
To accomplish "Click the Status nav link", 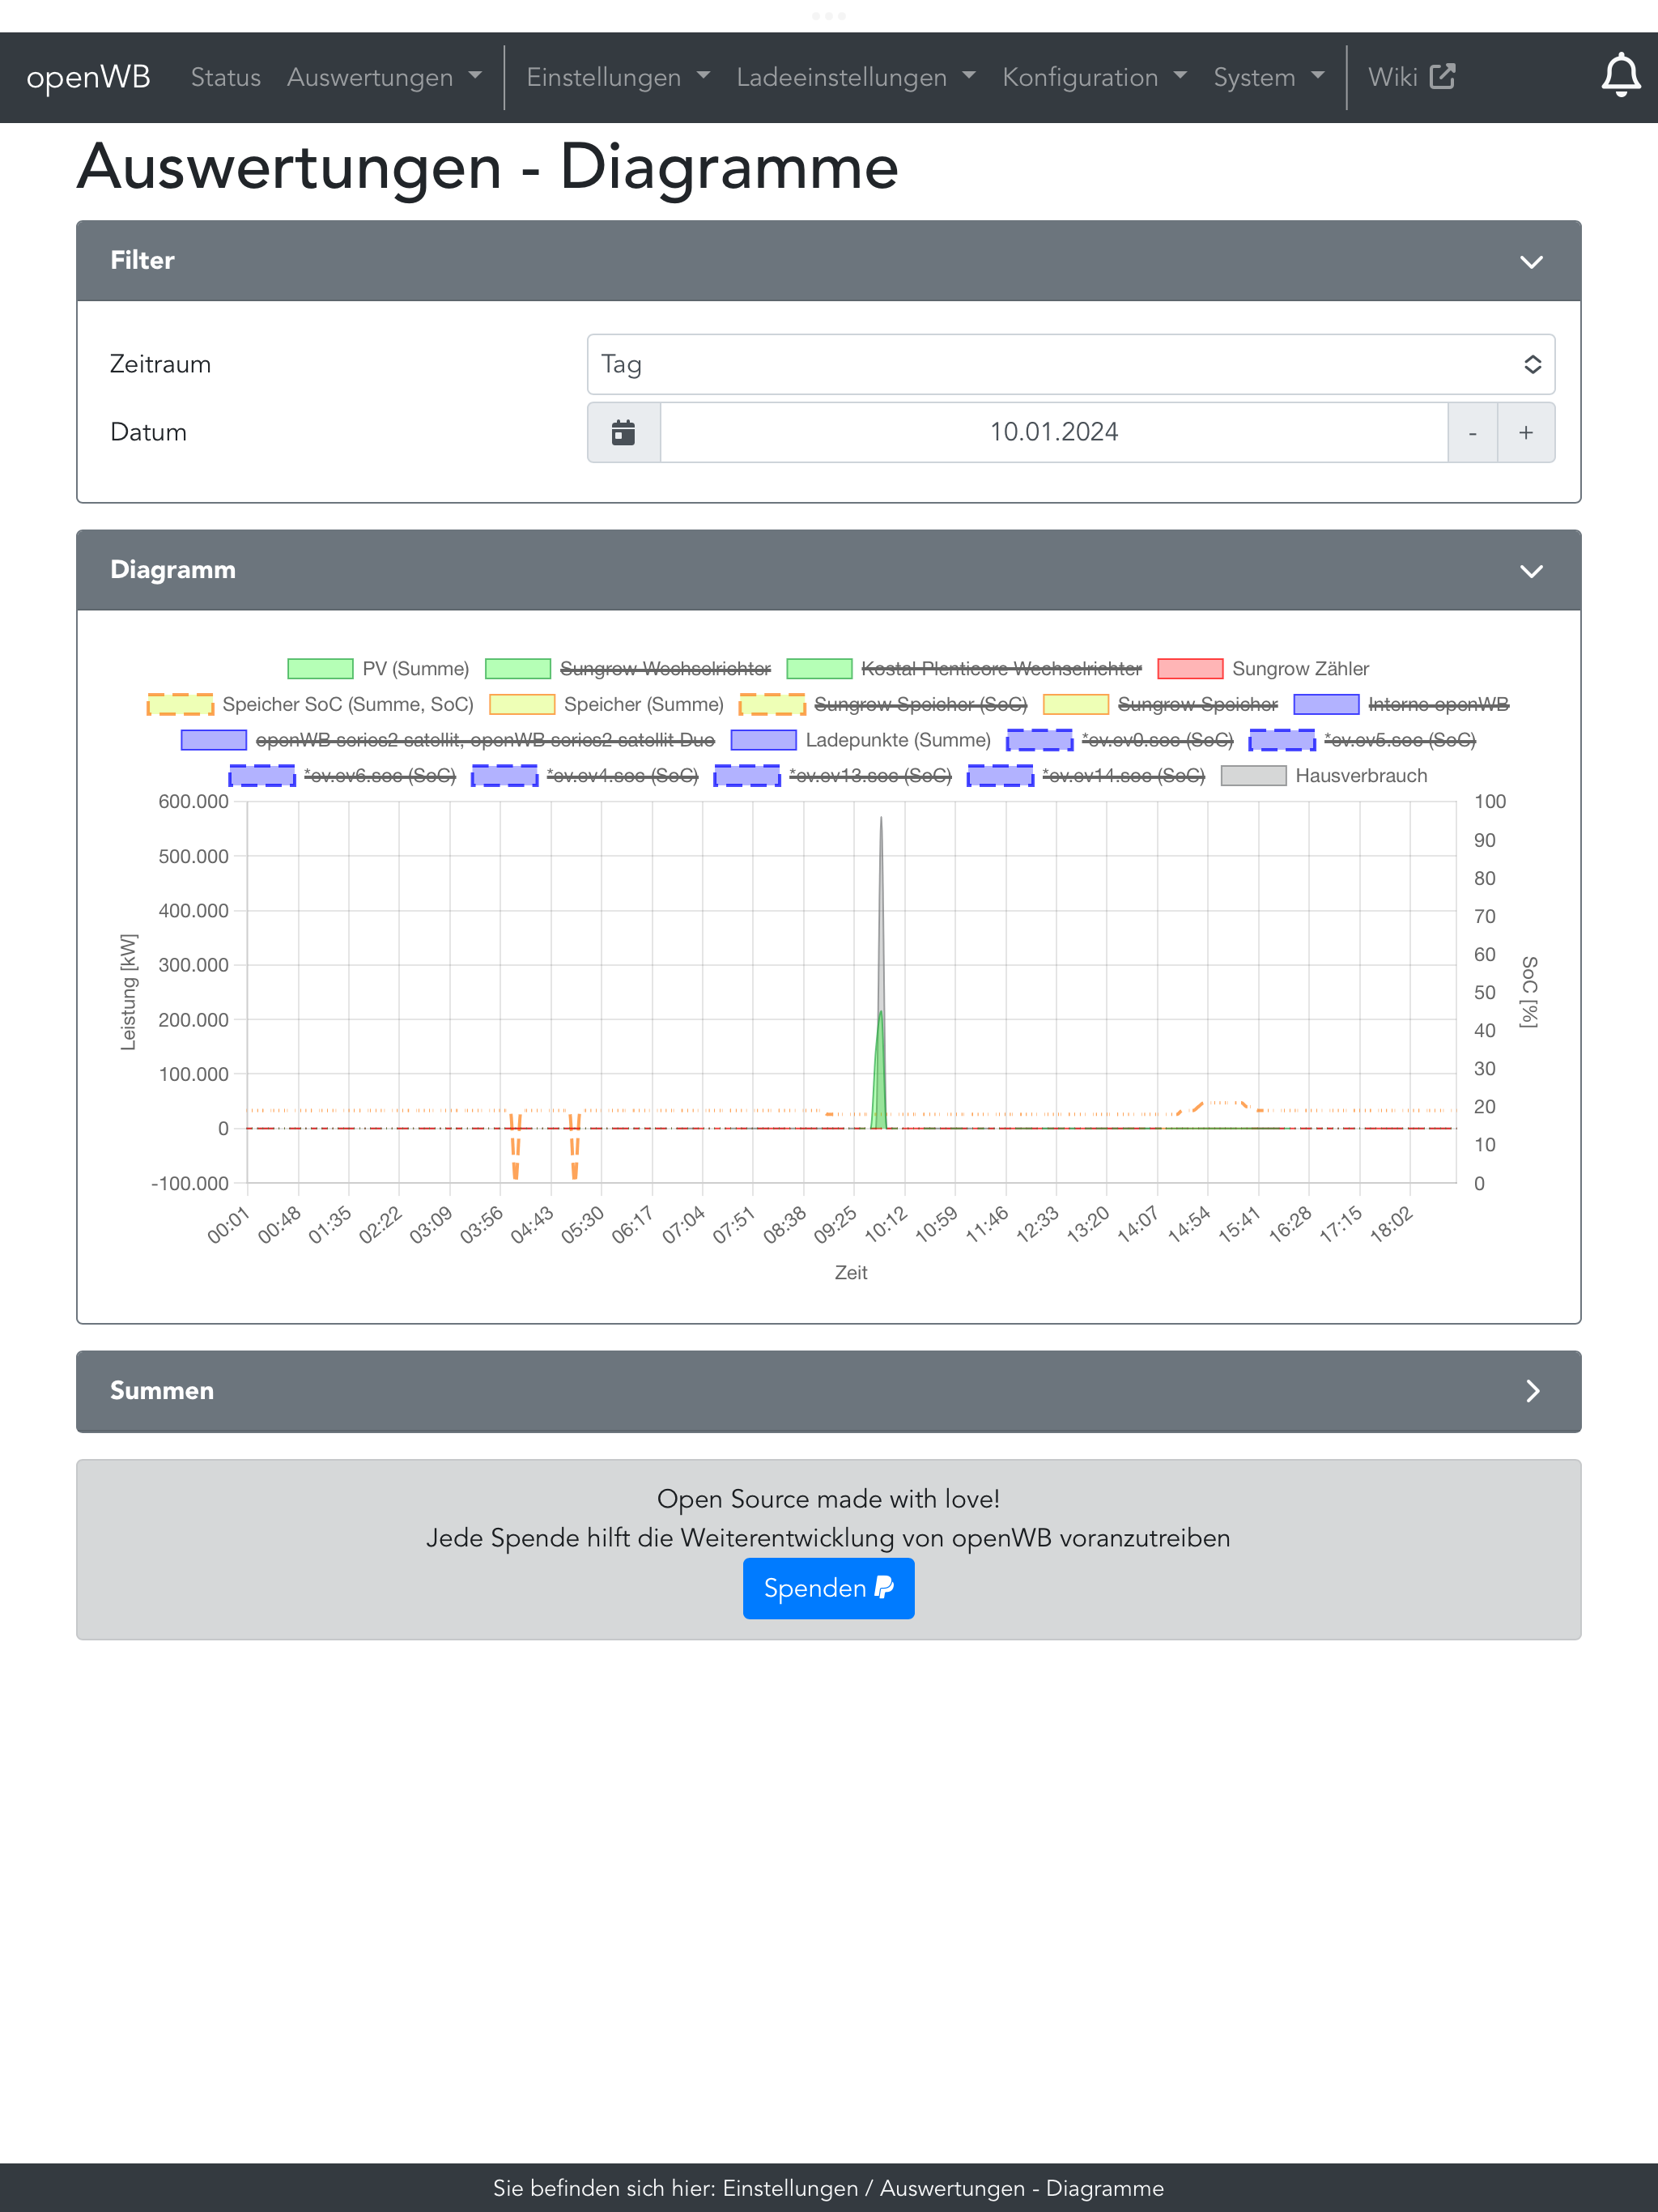I will click(x=225, y=77).
